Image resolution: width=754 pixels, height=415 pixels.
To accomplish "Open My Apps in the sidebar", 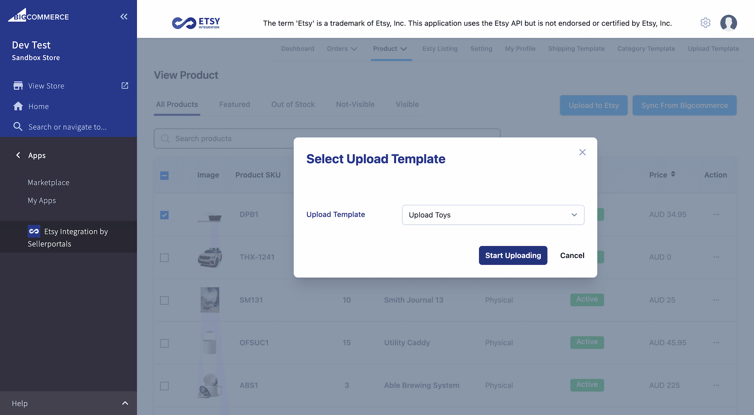I will pos(42,201).
